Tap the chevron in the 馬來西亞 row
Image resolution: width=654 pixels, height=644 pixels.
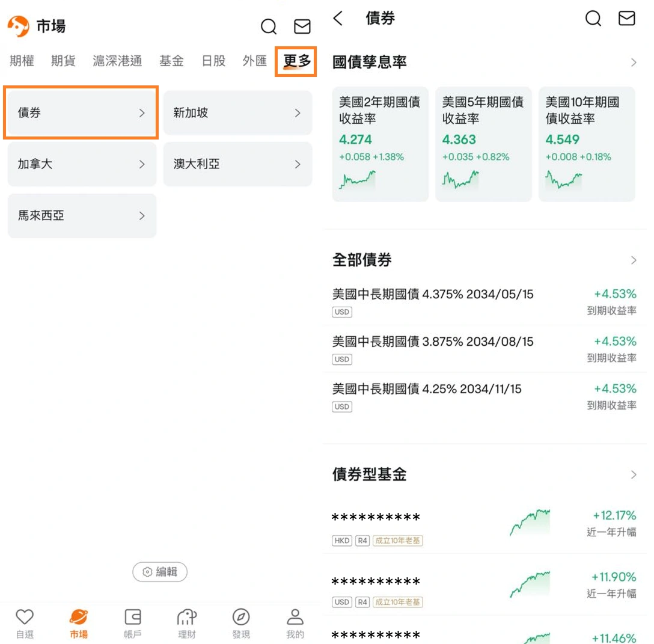pyautogui.click(x=142, y=216)
